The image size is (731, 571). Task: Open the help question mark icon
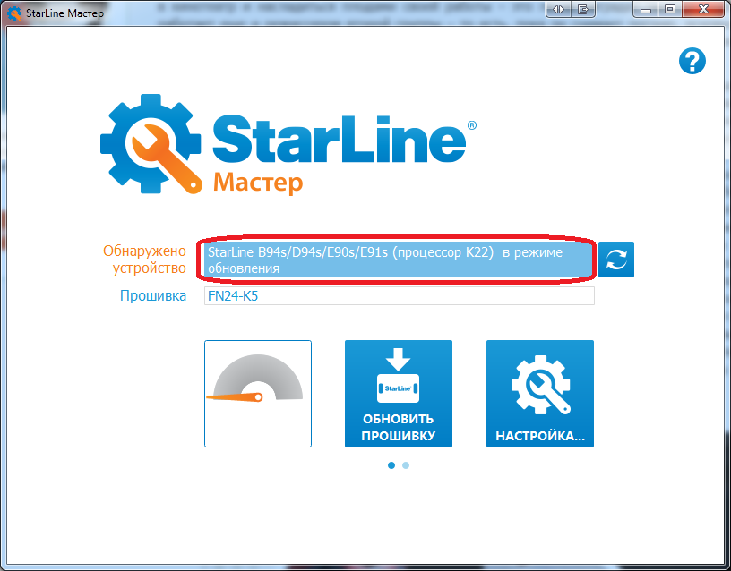coord(692,61)
